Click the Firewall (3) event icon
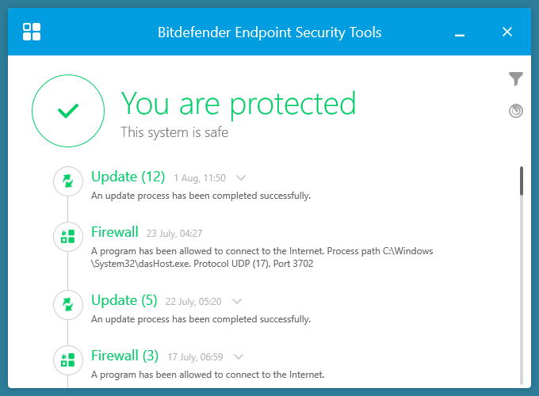Screen dimensions: 539x396 click(68, 360)
